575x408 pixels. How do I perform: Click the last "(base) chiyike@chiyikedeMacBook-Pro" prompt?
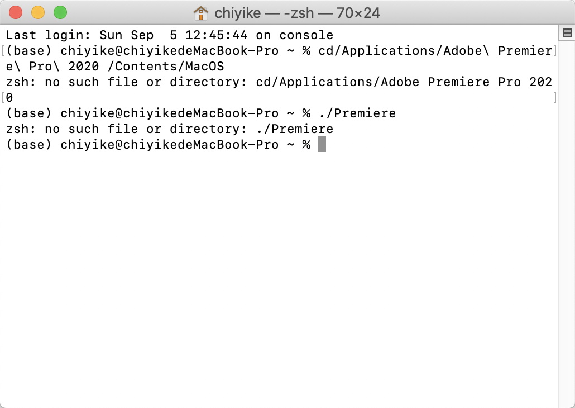[142, 145]
